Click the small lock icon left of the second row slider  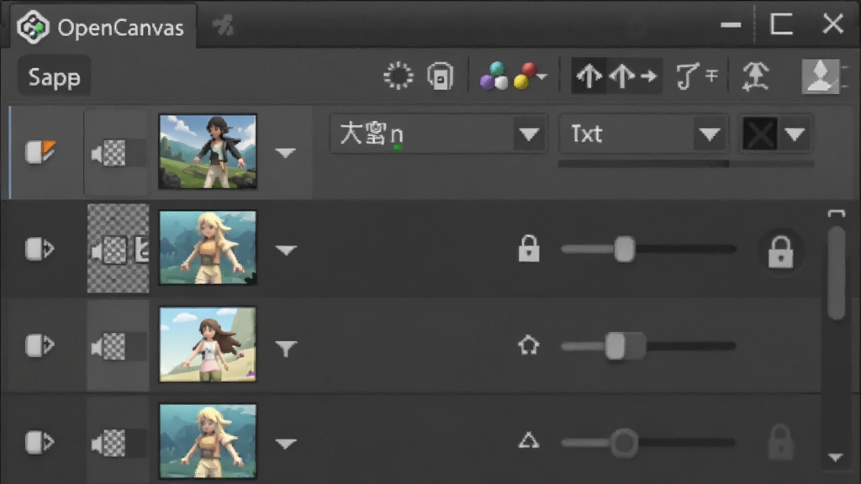click(529, 249)
